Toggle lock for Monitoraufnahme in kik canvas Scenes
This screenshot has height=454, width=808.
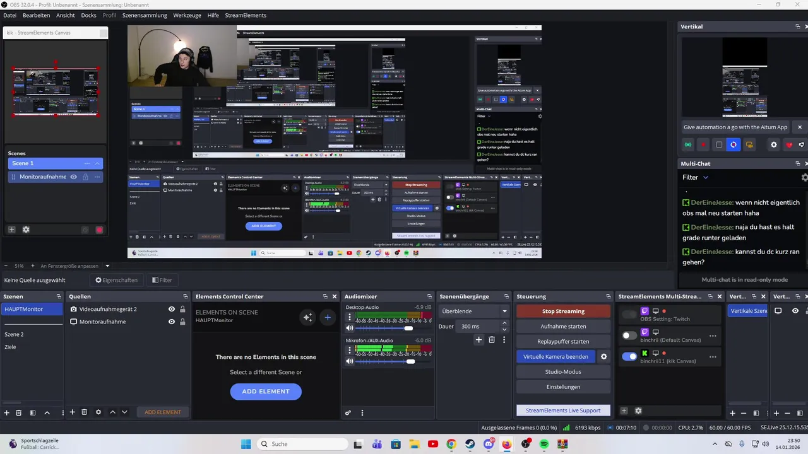coord(85,177)
